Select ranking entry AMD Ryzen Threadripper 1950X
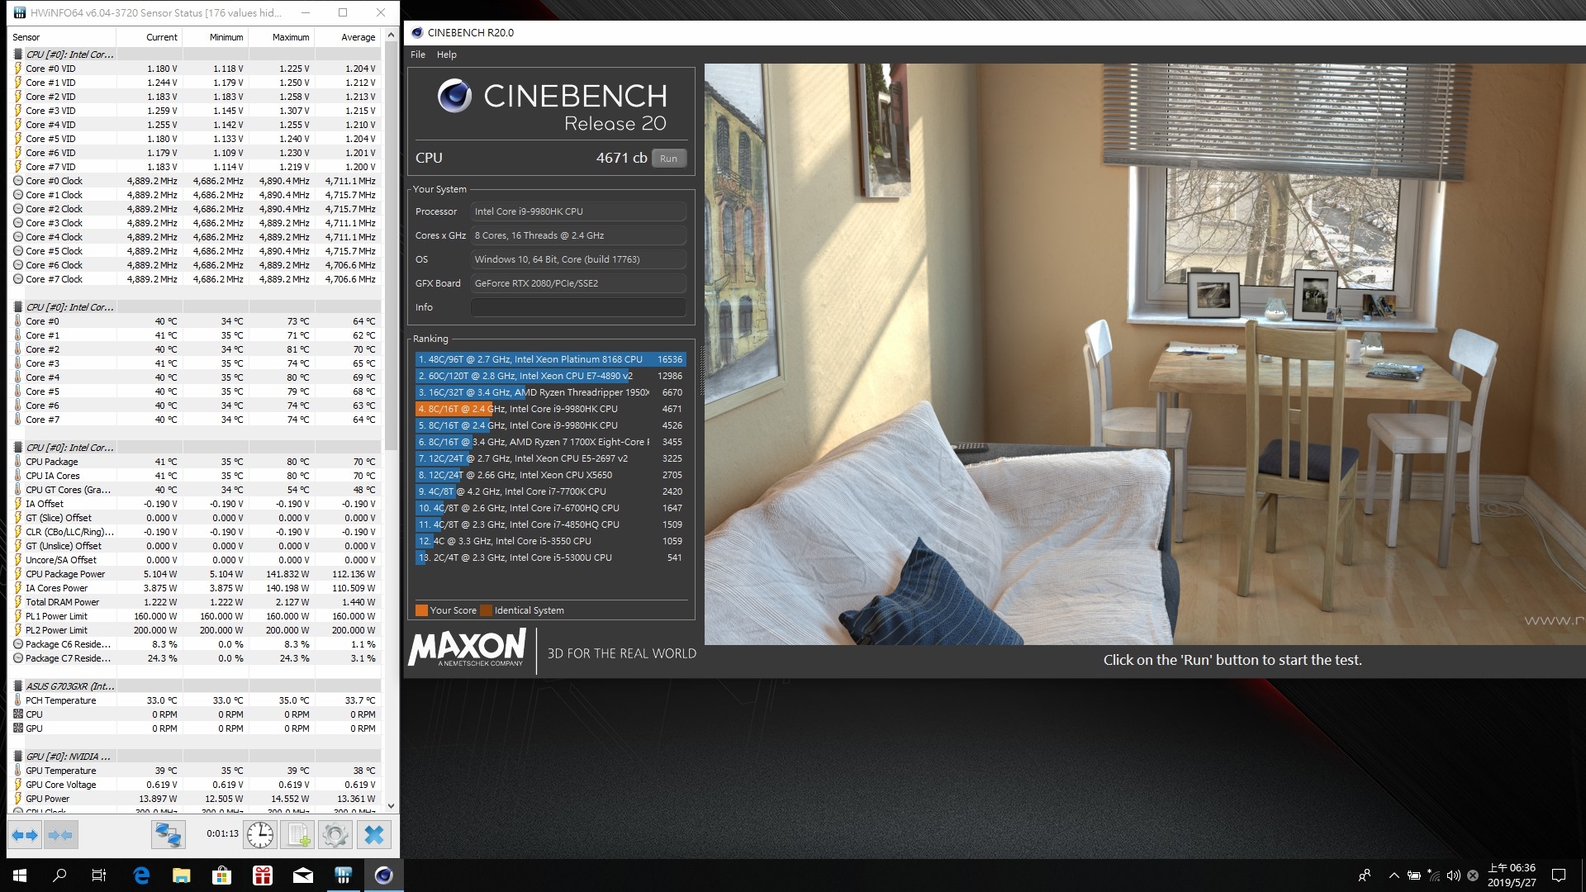The width and height of the screenshot is (1586, 892). tap(550, 392)
